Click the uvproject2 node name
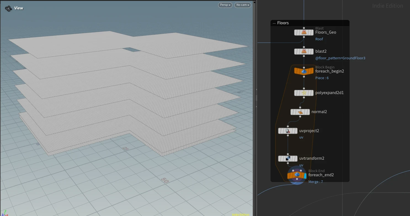This screenshot has height=216, width=410. [309, 131]
